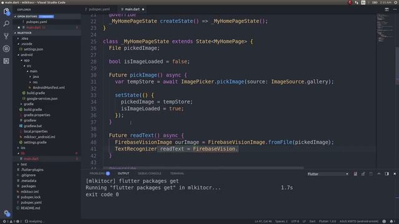
Task: Click the red indicator in system top bar
Action: coord(350,2)
